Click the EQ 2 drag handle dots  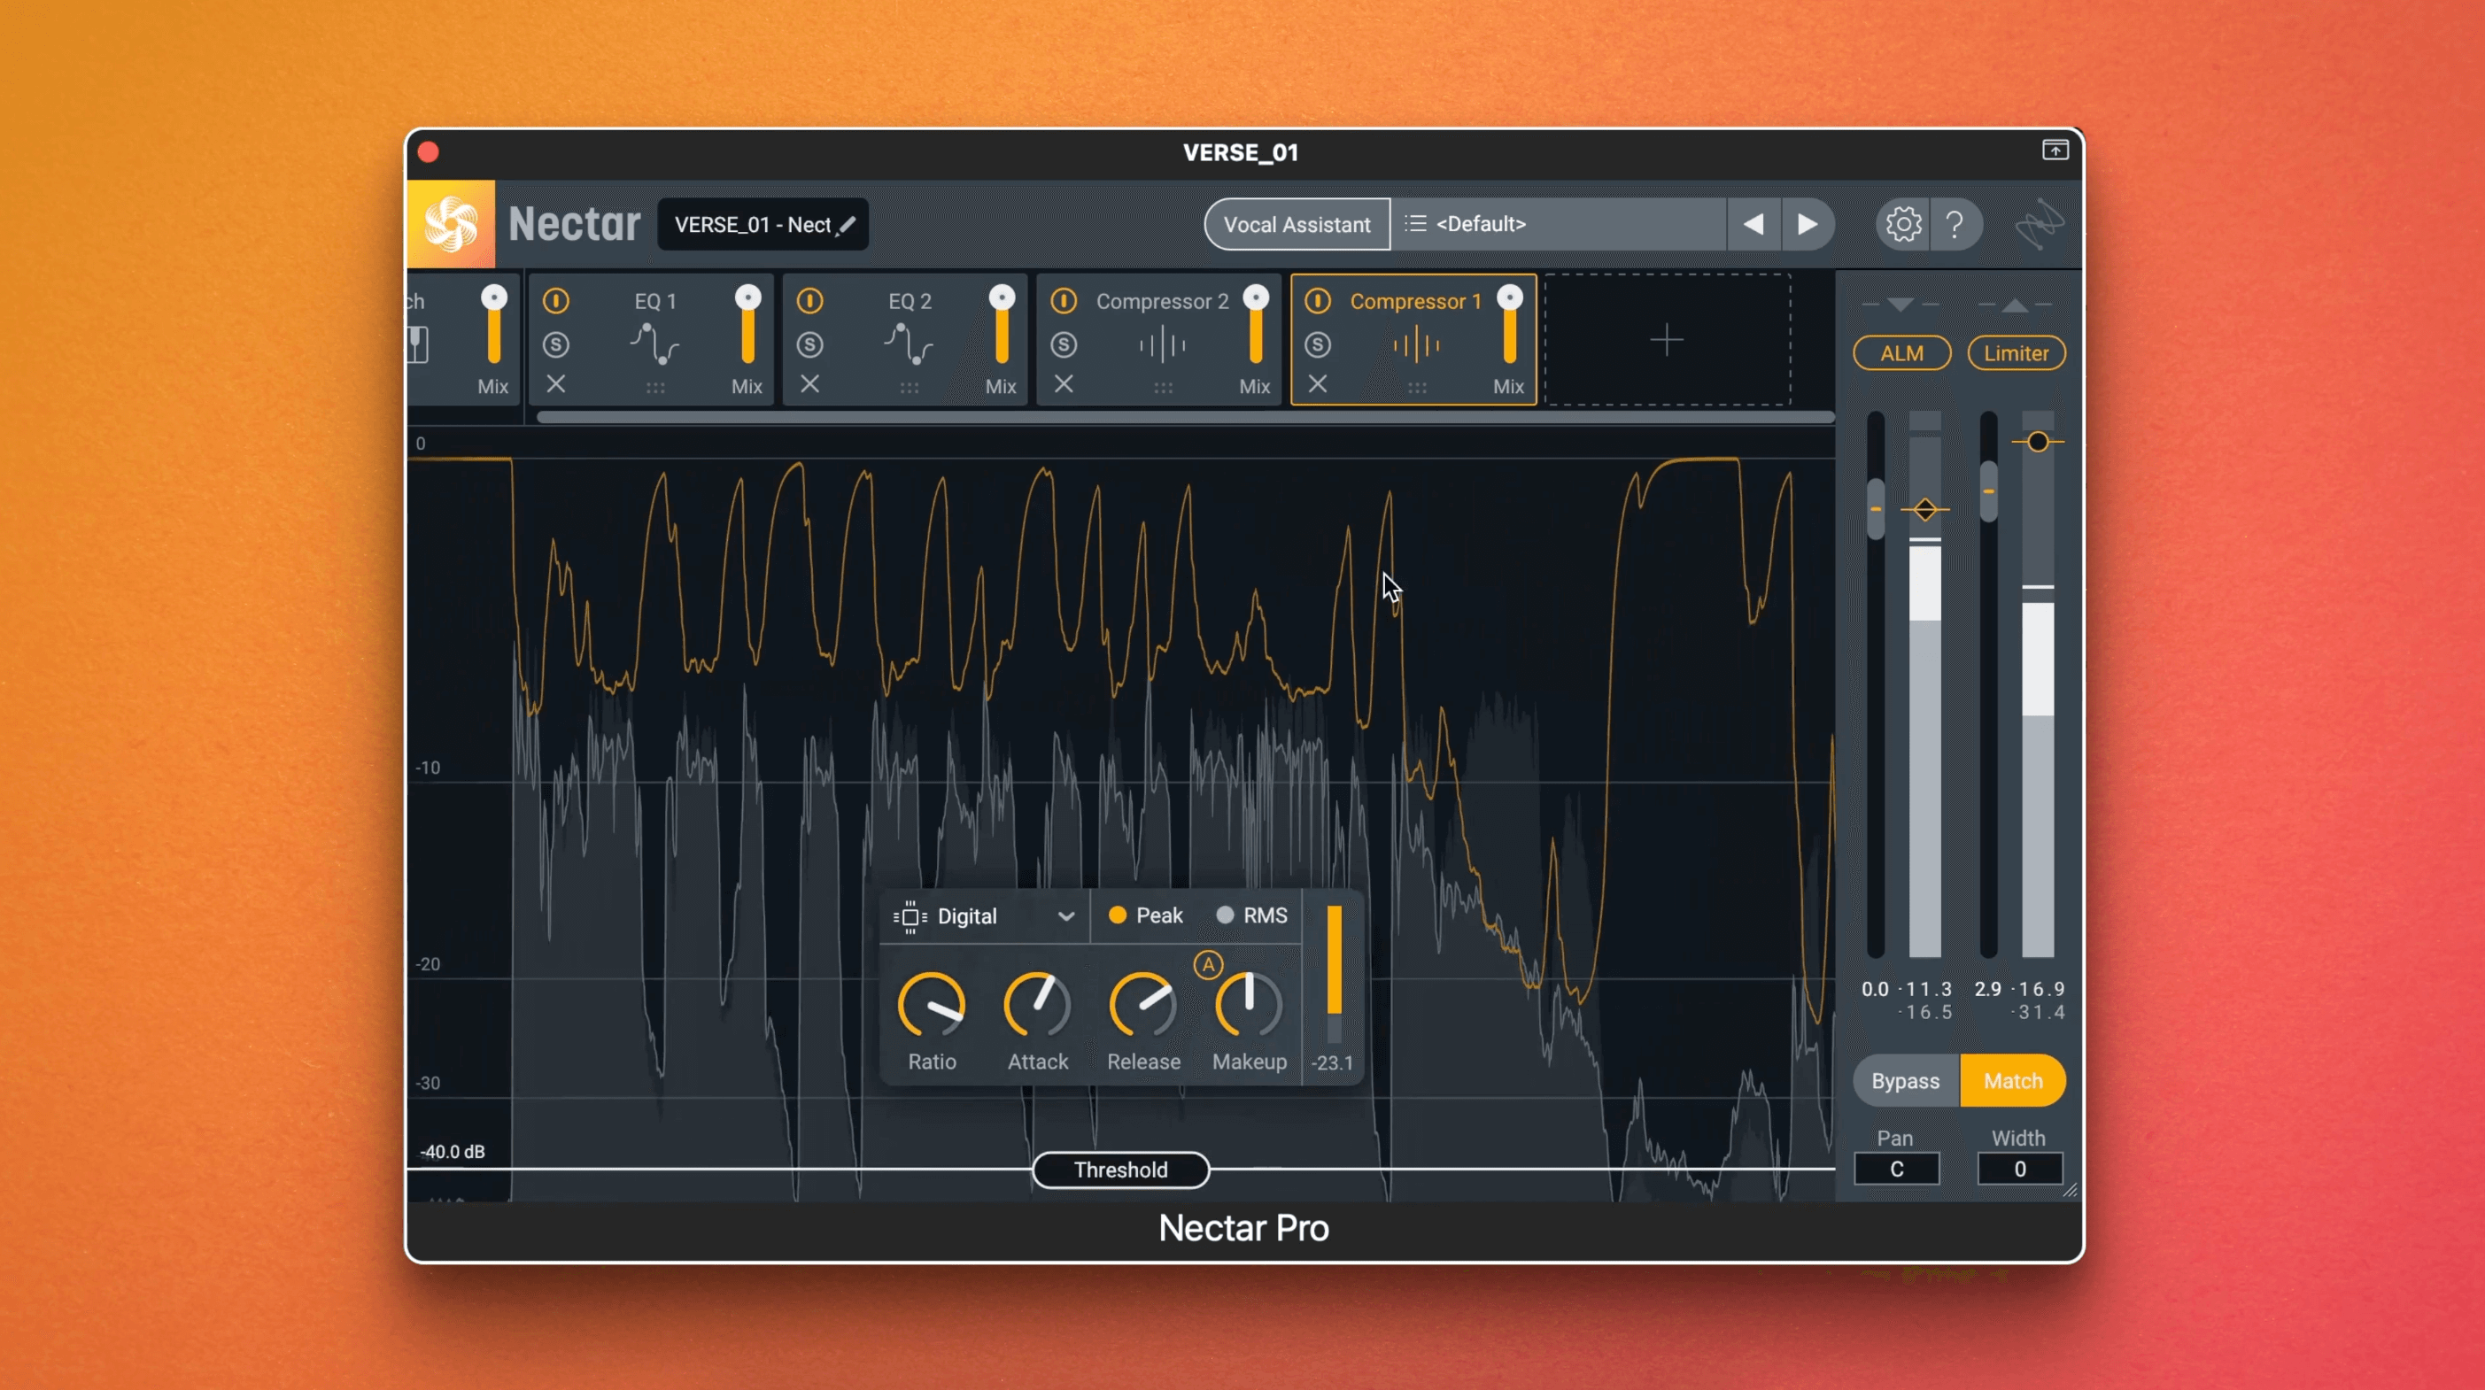tap(909, 388)
